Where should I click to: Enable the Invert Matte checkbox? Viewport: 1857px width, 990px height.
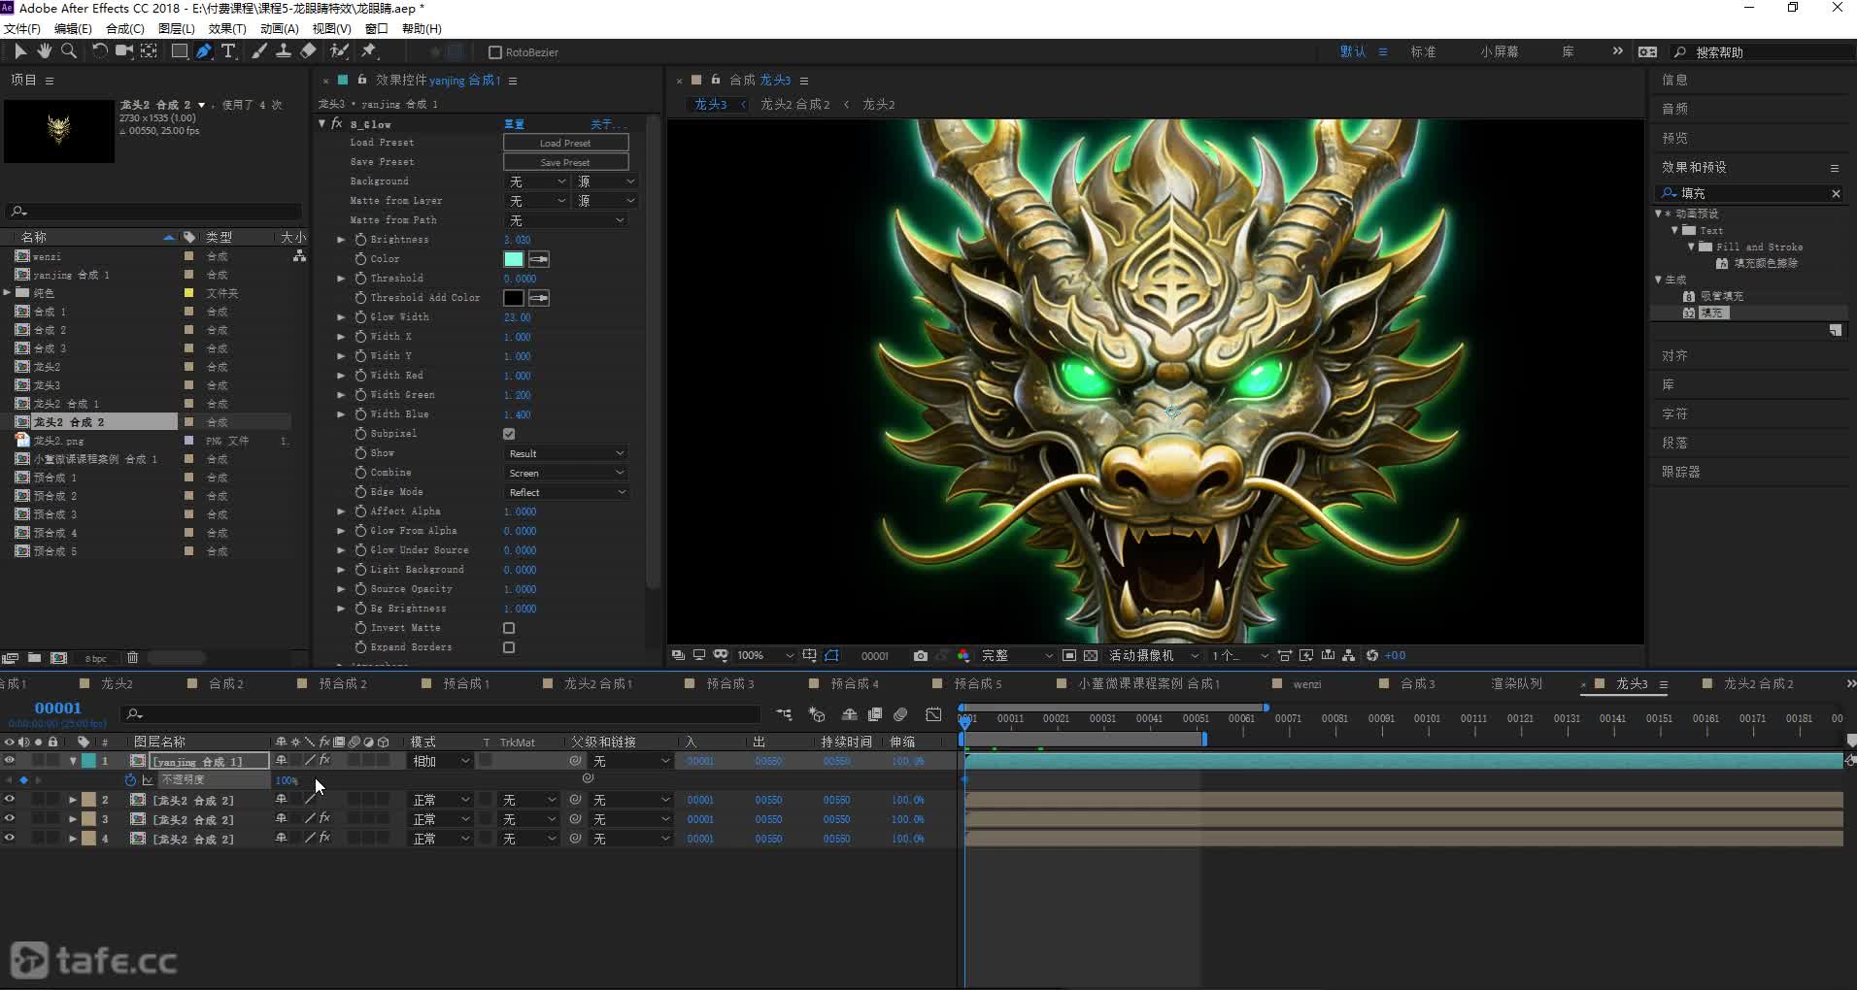coord(509,628)
